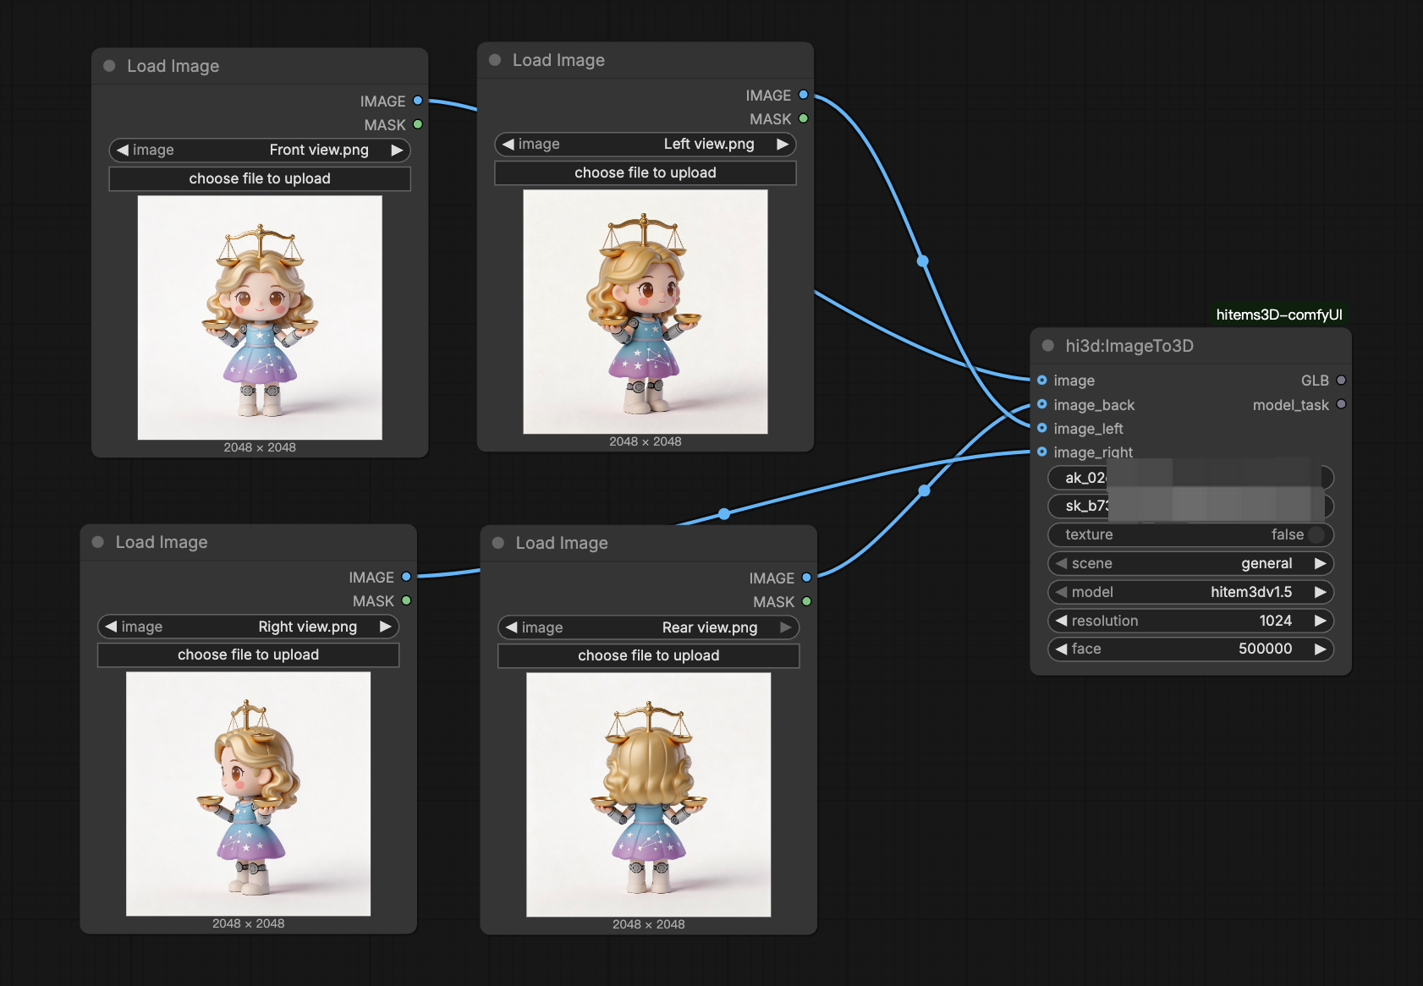Image resolution: width=1423 pixels, height=986 pixels.
Task: Click image_back input port on hi3d node
Action: (1042, 405)
